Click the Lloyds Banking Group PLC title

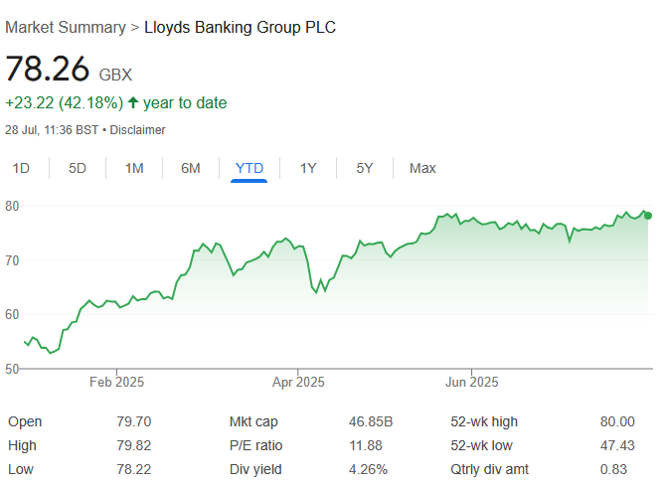[x=240, y=27]
